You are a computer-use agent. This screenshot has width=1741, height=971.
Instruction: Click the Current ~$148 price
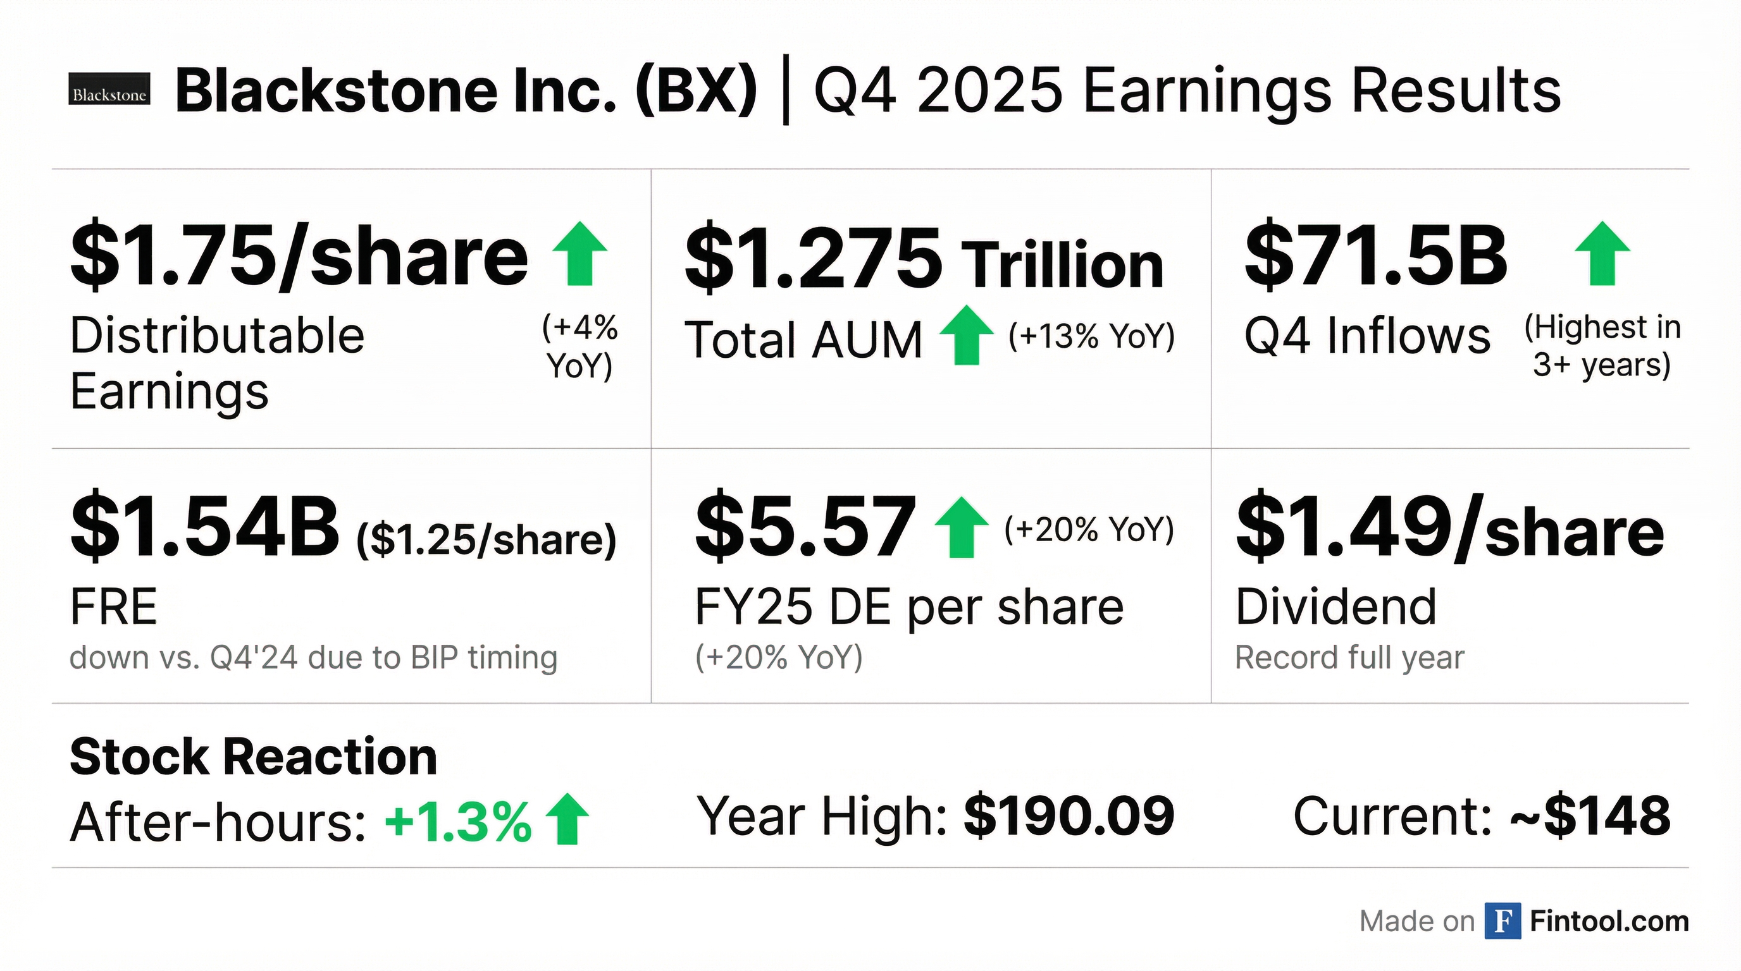coord(1590,815)
